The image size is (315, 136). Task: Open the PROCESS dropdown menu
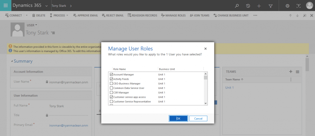(x=59, y=15)
